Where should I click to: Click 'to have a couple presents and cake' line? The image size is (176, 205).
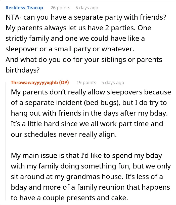pyautogui.click(x=69, y=198)
